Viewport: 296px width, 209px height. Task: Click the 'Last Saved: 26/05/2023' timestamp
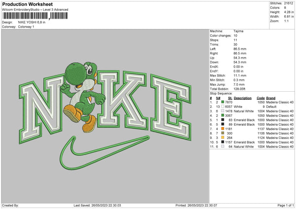(97, 205)
